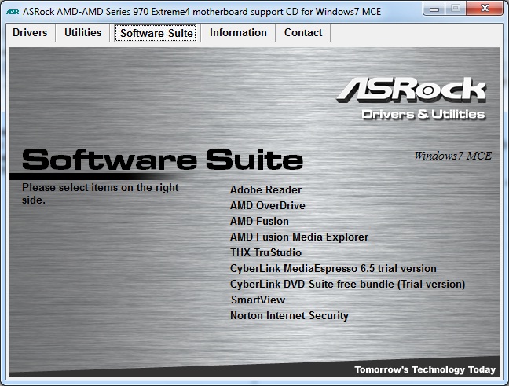Close the ASRock support CD window

pos(485,8)
